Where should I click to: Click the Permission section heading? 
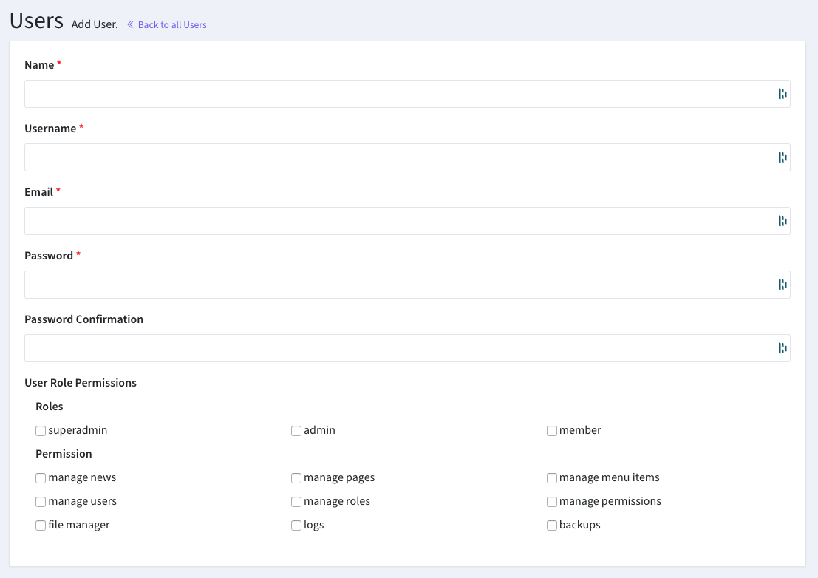point(64,454)
